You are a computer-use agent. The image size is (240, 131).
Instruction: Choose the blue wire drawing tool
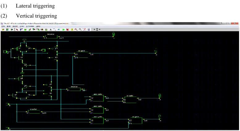[x=21, y=30]
